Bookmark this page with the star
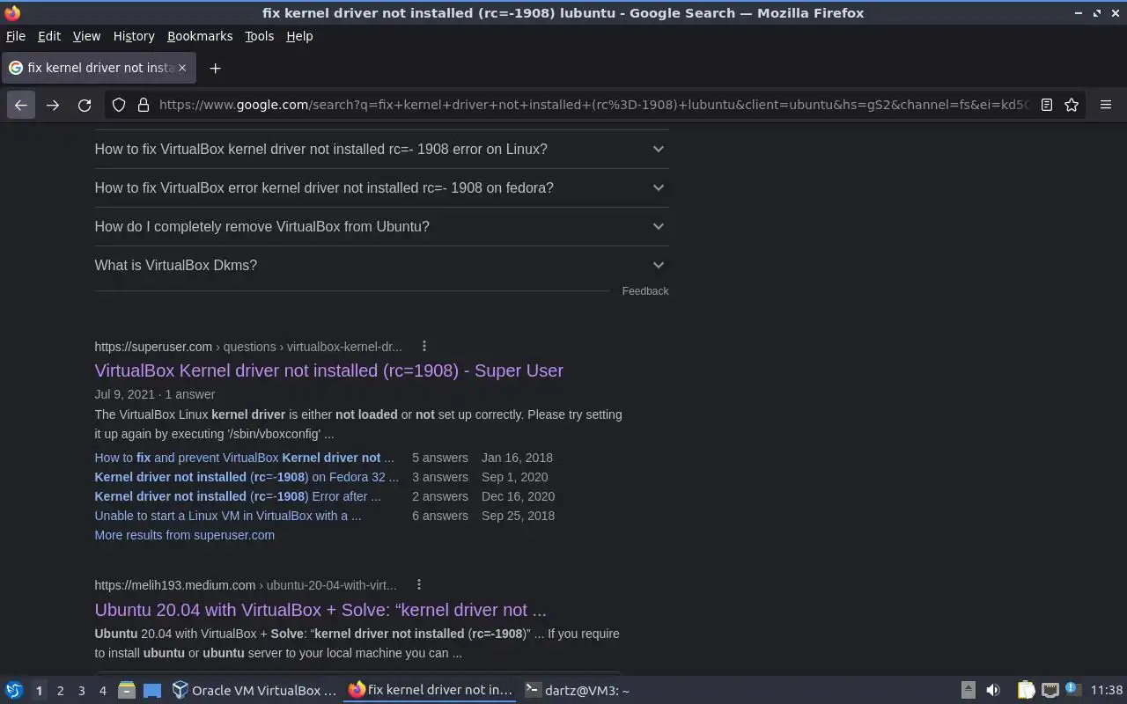 pos(1072,105)
